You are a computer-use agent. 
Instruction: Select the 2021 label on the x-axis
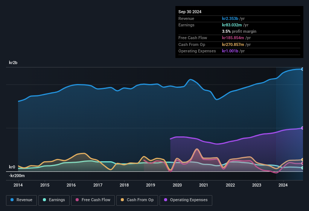[x=204, y=185]
